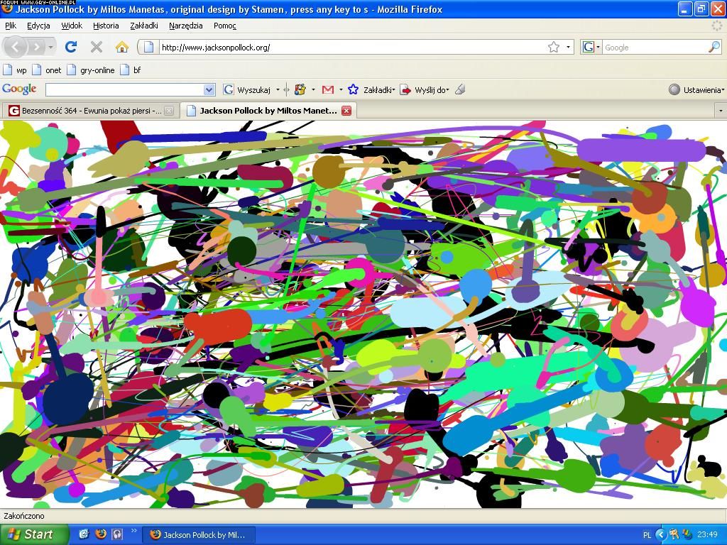
Task: Open Gmail via the envelope icon
Action: tap(328, 89)
